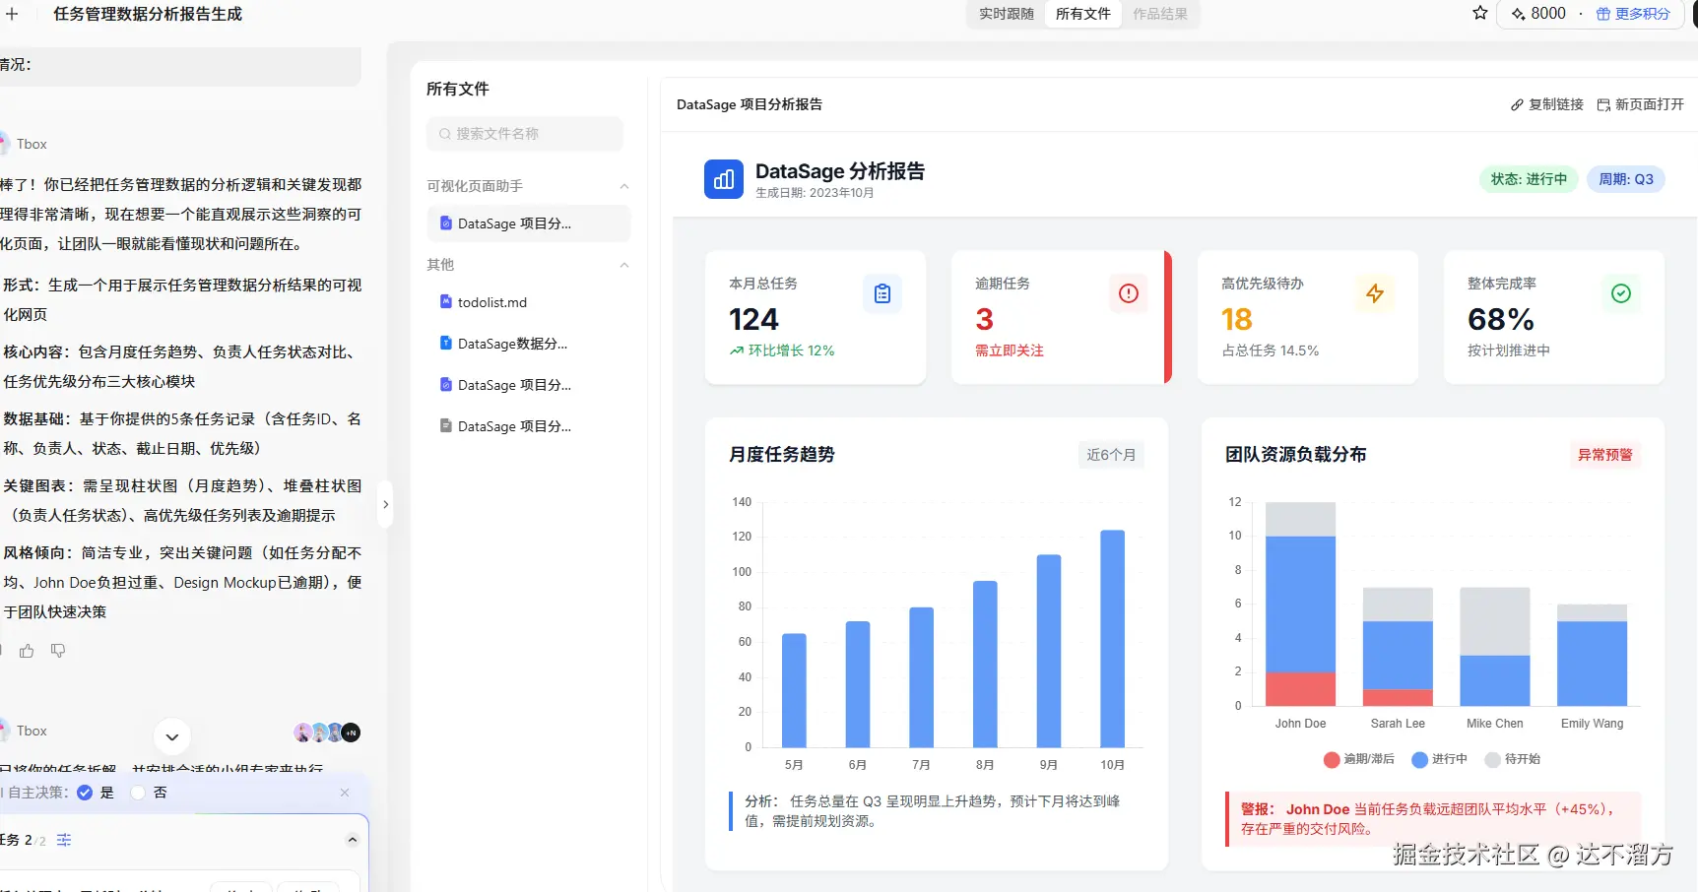This screenshot has height=892, width=1698.
Task: Click the 124 value on 本月总任务 card
Action: tap(753, 319)
